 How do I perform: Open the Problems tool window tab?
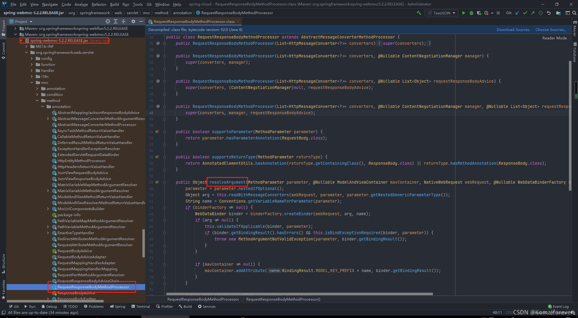click(94, 307)
